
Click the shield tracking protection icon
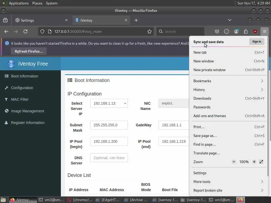[42, 31]
